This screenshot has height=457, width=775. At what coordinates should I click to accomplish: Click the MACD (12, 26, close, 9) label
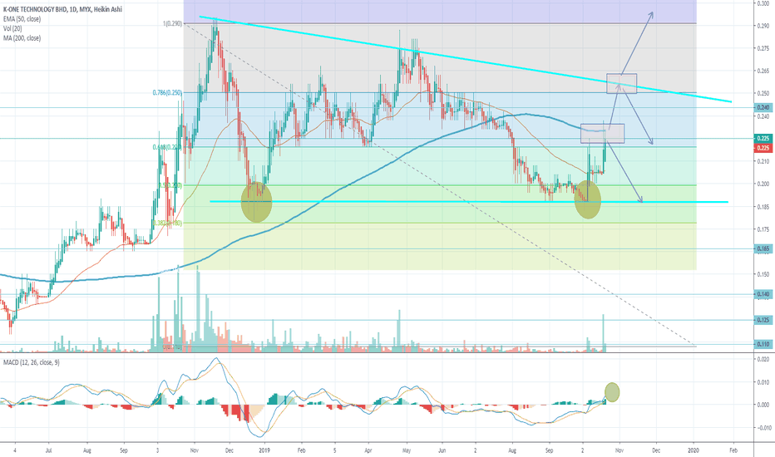pyautogui.click(x=31, y=362)
